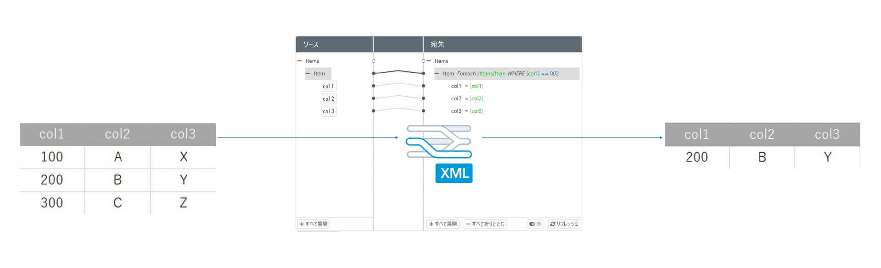The image size is (881, 268).
Task: Click input table cell A
Action: coord(118,157)
